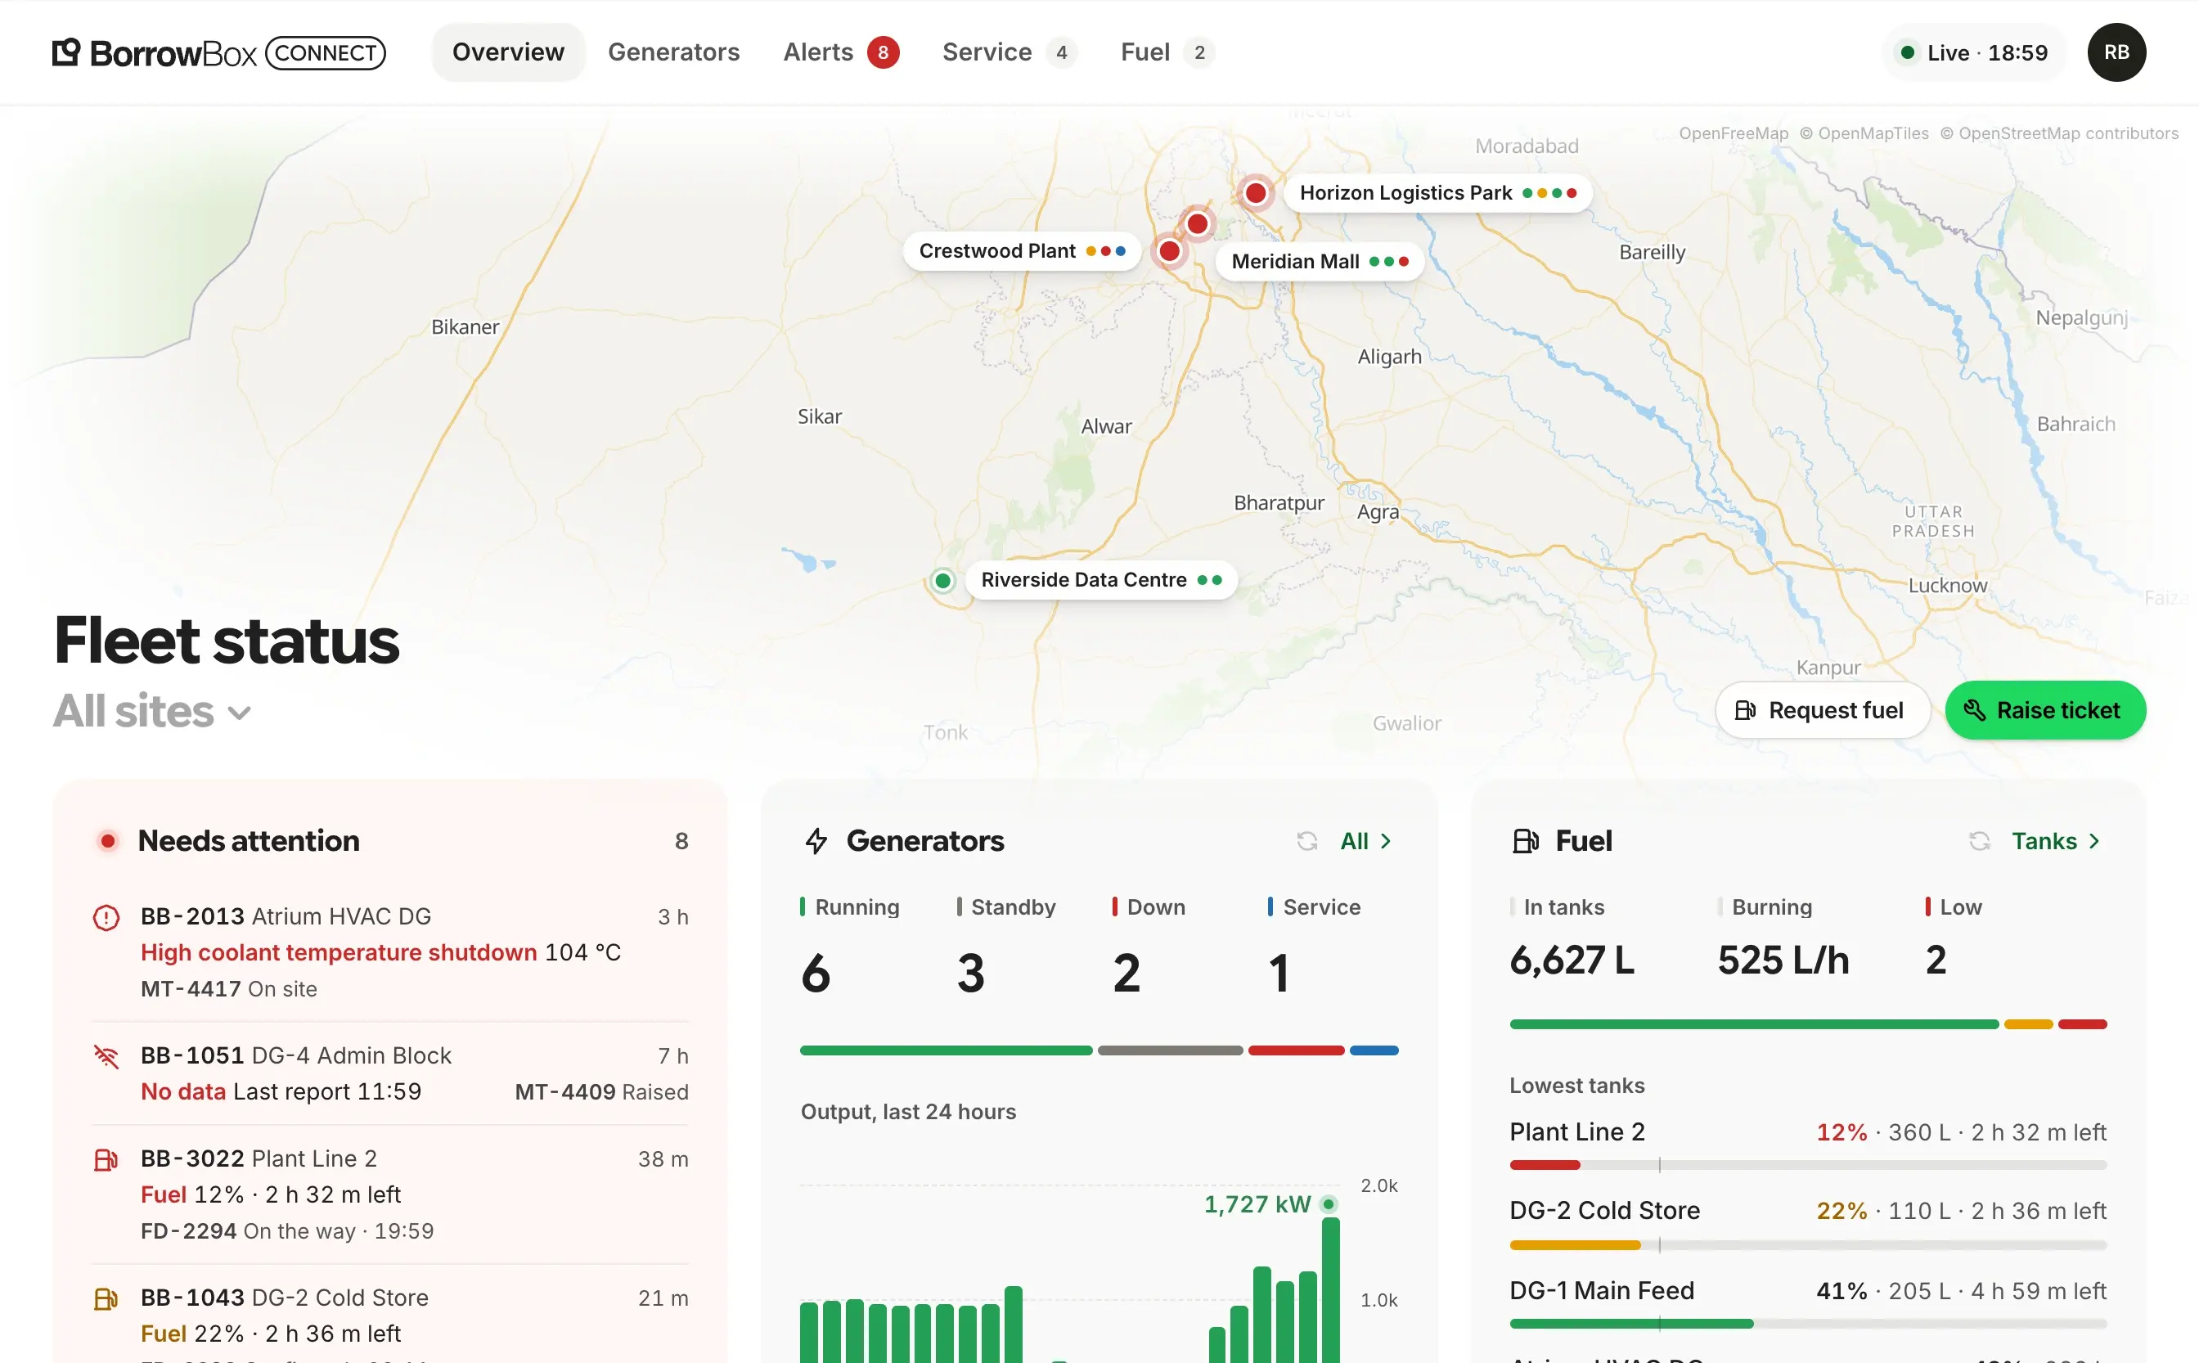
Task: Click the red Horizon Logistics Park map marker
Action: pyautogui.click(x=1256, y=193)
